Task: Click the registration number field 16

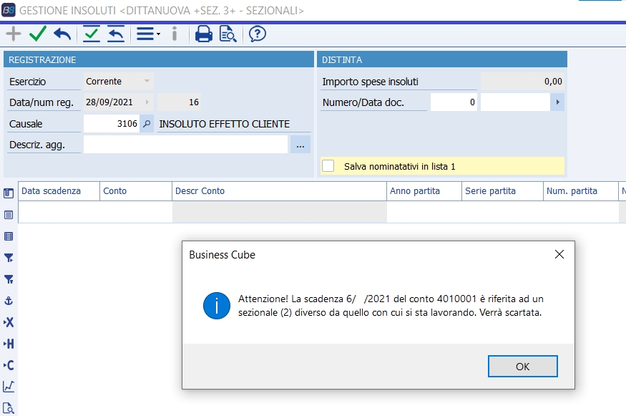Action: (179, 102)
